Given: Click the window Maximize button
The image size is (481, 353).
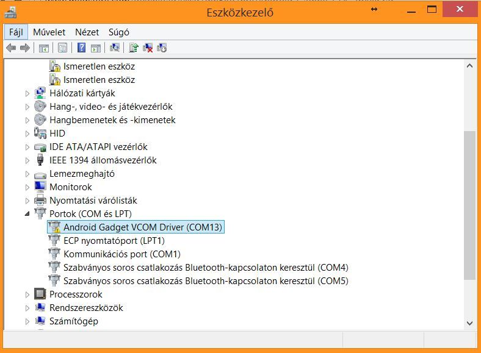Looking at the screenshot, I should tap(432, 10).
